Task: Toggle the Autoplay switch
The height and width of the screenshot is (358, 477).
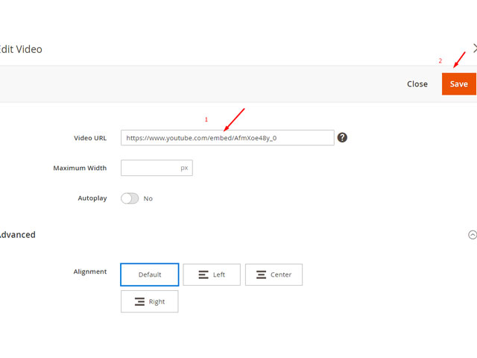Action: pyautogui.click(x=130, y=198)
